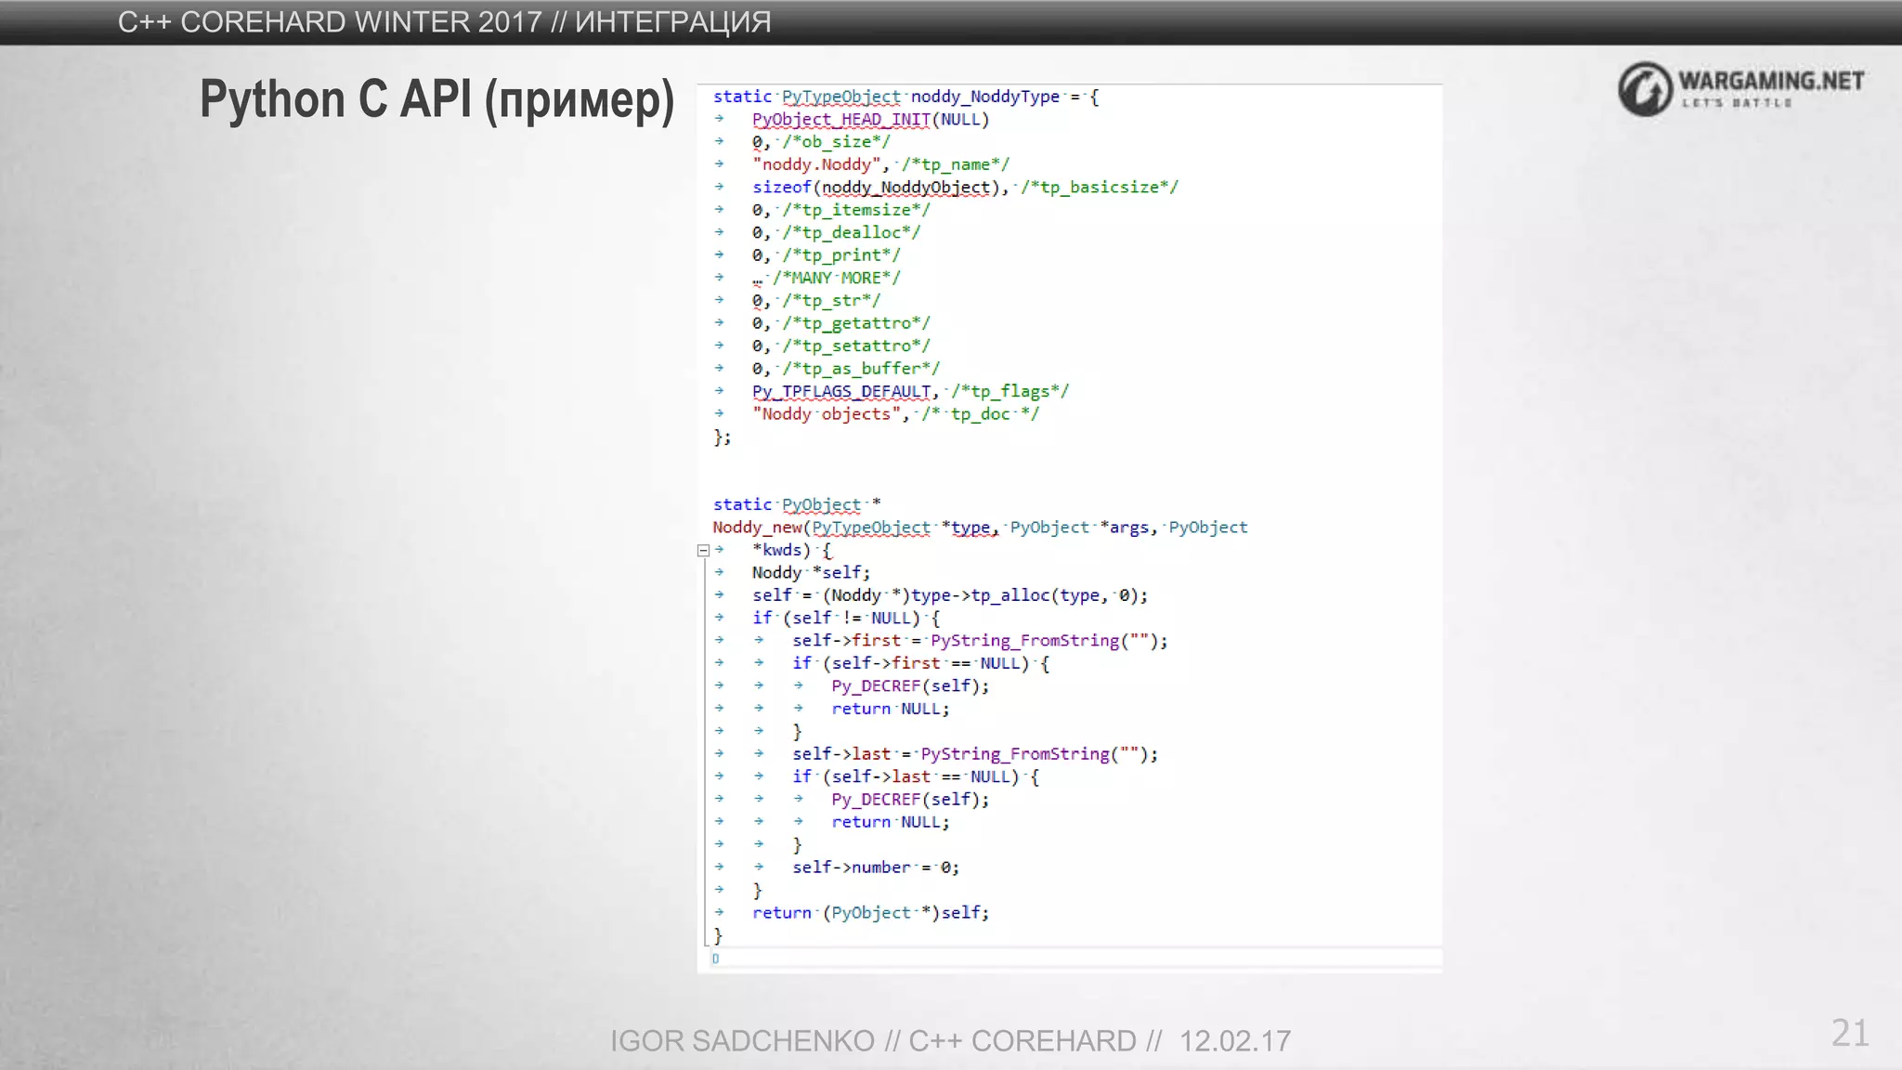Click the '*kwds) {' line
This screenshot has width=1902, height=1070.
791,550
